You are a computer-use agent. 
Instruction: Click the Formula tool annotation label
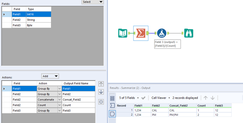tap(167, 44)
